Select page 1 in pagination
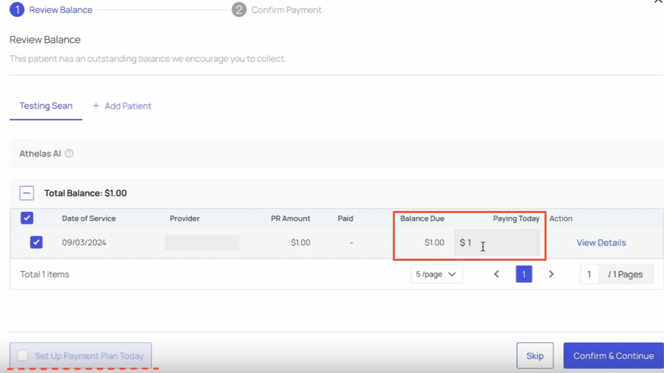Viewport: 664px width, 373px height. click(x=524, y=274)
